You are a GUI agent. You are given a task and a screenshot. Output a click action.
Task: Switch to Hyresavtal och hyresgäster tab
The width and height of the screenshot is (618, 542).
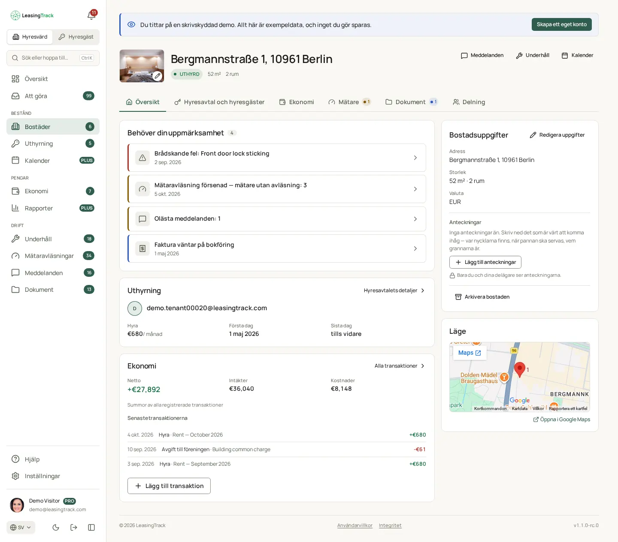[219, 102]
